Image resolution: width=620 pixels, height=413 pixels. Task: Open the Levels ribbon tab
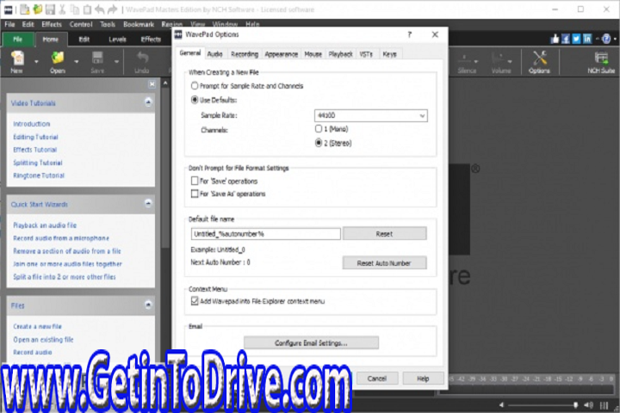pos(117,39)
